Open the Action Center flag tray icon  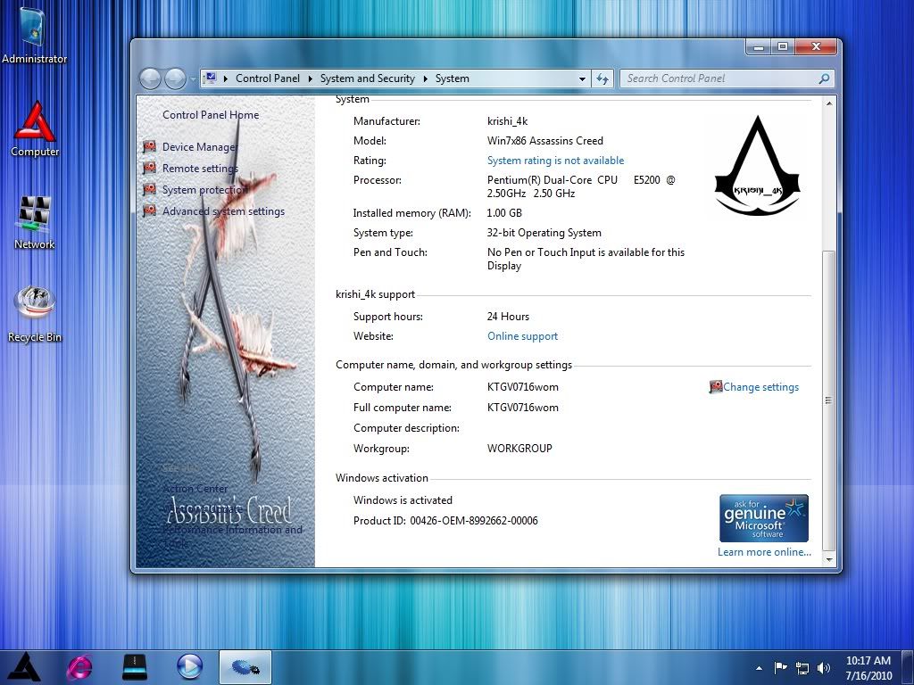[780, 668]
